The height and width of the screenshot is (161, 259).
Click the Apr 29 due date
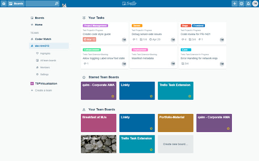tap(155, 39)
